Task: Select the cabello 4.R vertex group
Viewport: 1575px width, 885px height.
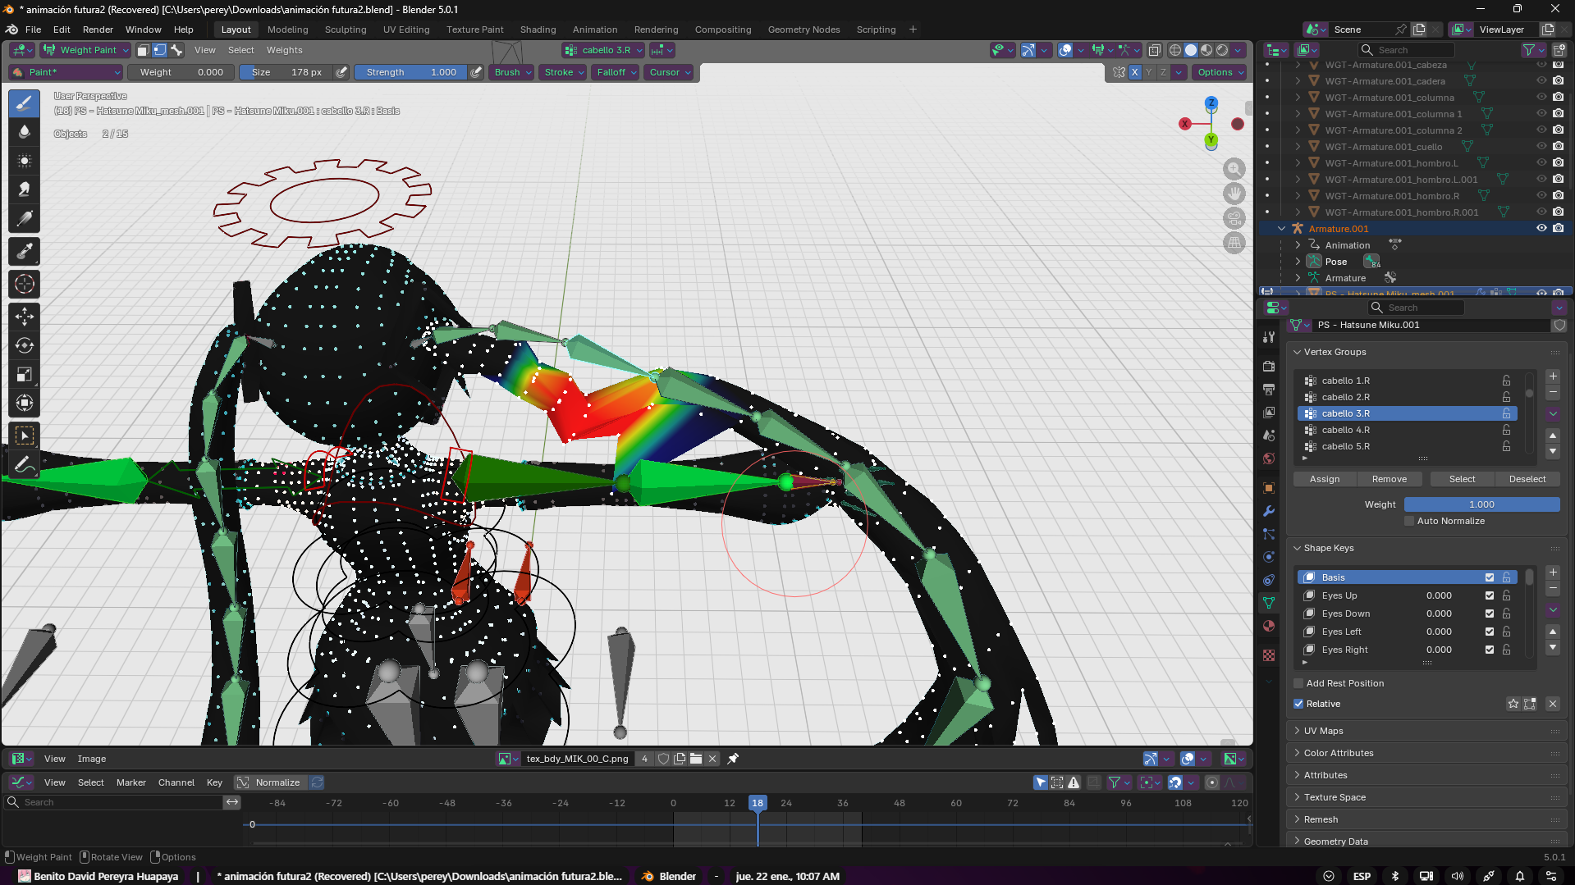Action: point(1345,430)
